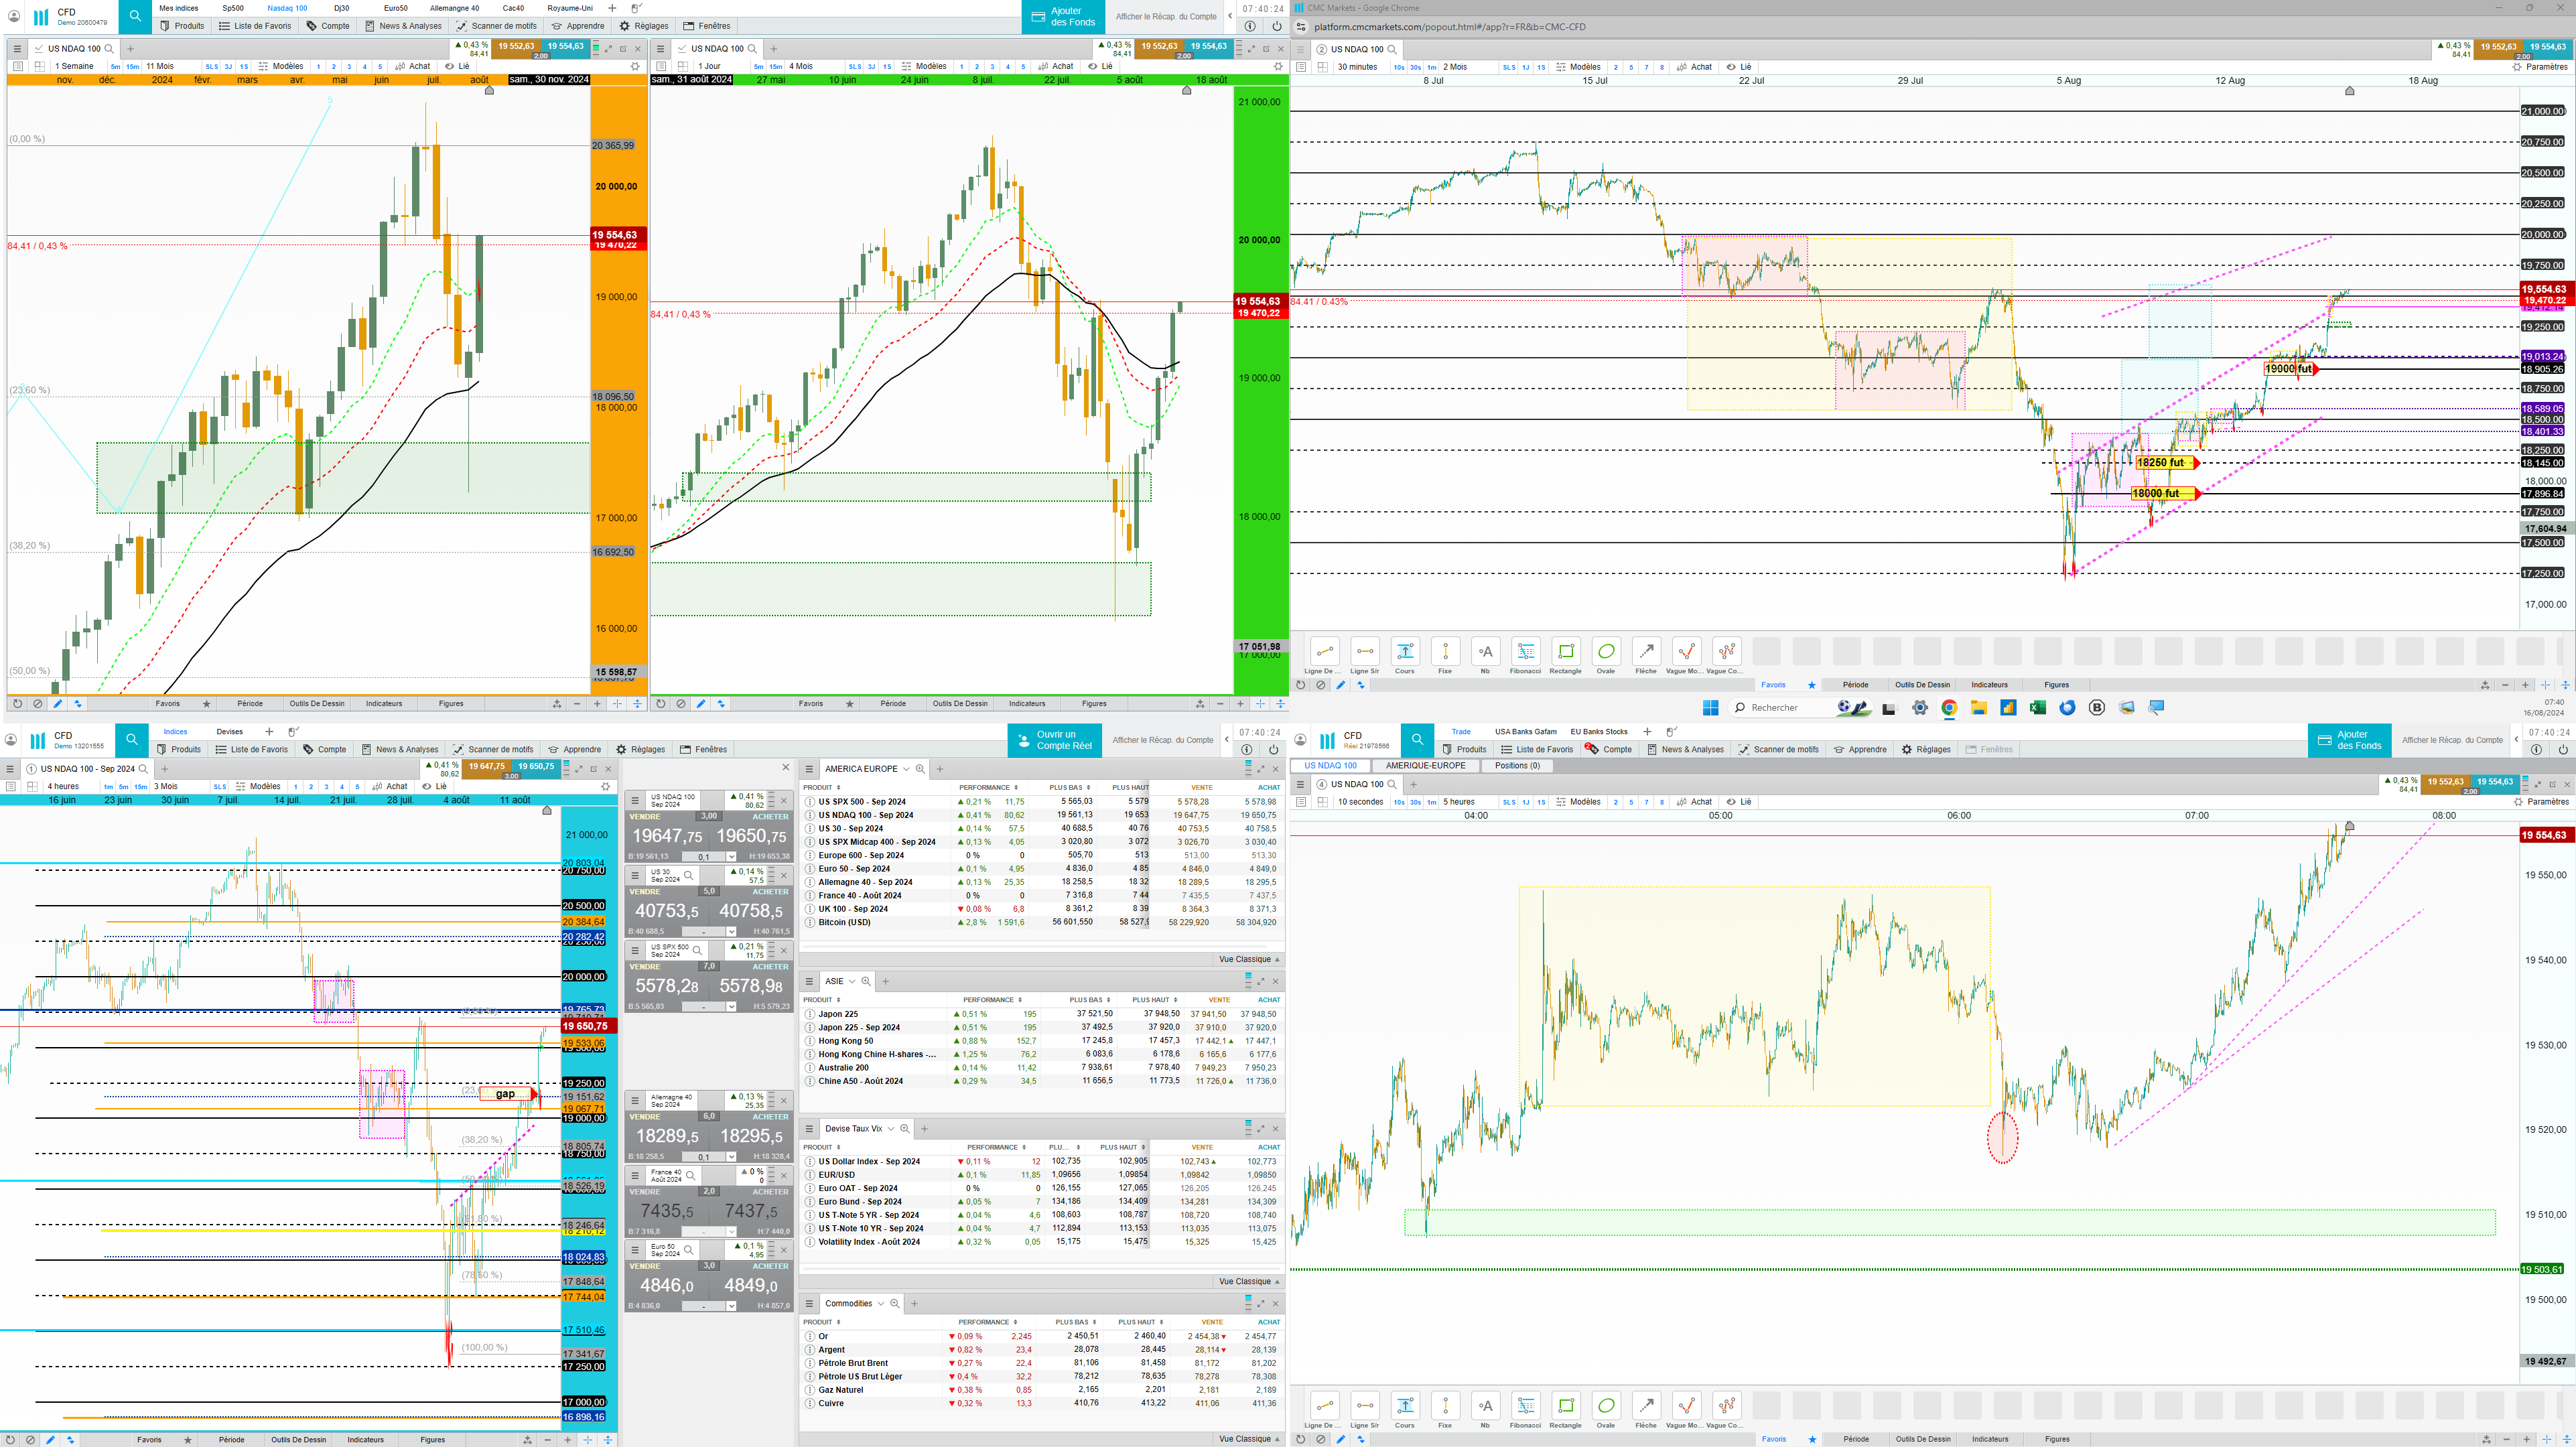
Task: Open the Positions (0) tab
Action: click(x=1517, y=766)
